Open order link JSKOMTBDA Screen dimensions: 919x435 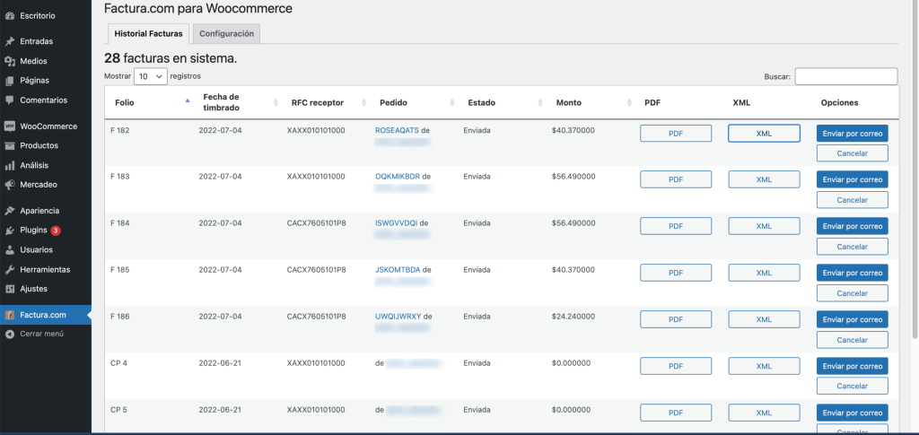(398, 270)
